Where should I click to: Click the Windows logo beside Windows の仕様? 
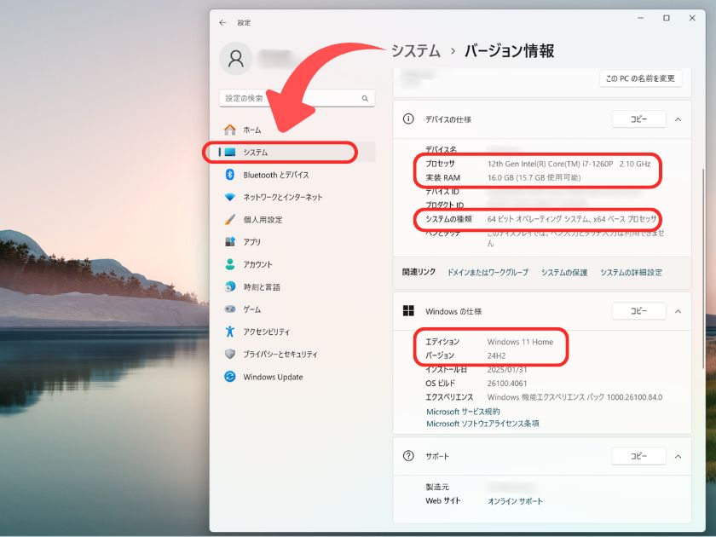[408, 311]
